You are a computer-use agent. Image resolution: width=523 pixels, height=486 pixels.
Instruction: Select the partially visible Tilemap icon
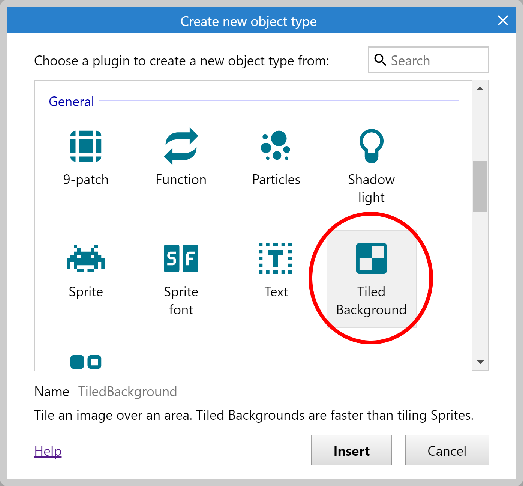tap(85, 361)
